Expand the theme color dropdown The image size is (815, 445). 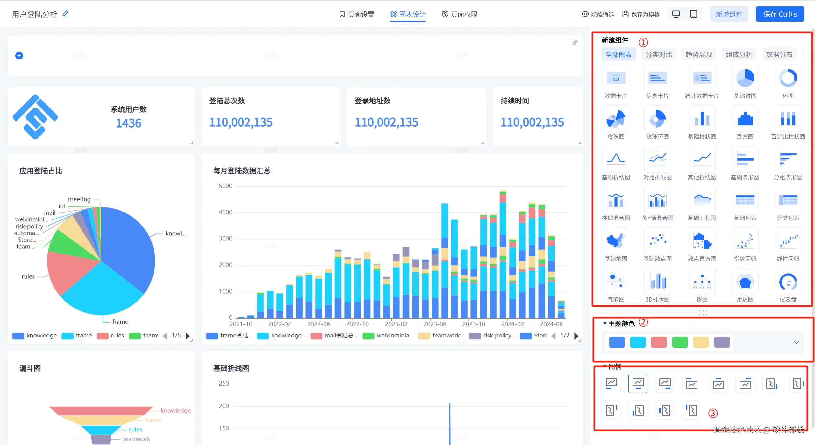click(x=796, y=342)
